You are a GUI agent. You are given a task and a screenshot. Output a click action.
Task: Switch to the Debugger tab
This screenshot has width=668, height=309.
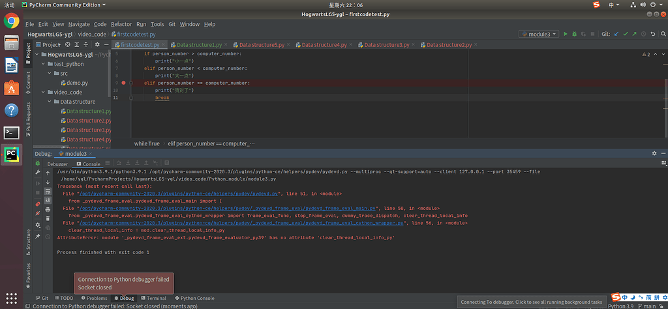pyautogui.click(x=57, y=164)
